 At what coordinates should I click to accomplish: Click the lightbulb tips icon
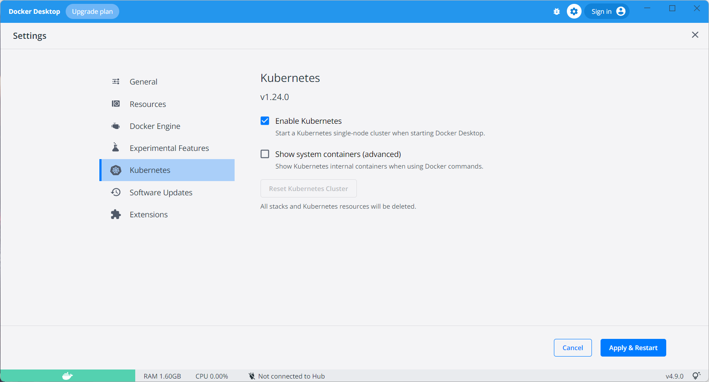[696, 376]
